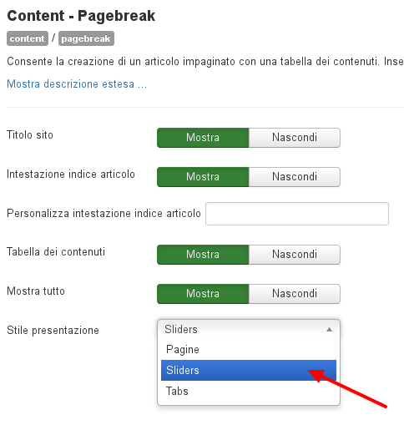Open Mostra descrizione estesa link
Screen dimensions: 404x430
(77, 83)
